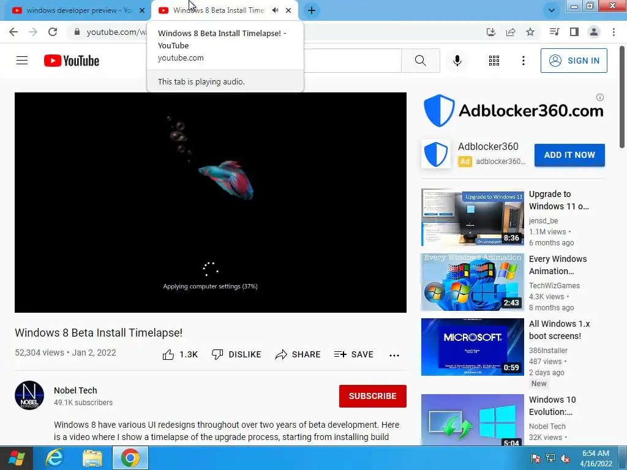
Task: Go back with browser back arrow
Action: pos(13,32)
